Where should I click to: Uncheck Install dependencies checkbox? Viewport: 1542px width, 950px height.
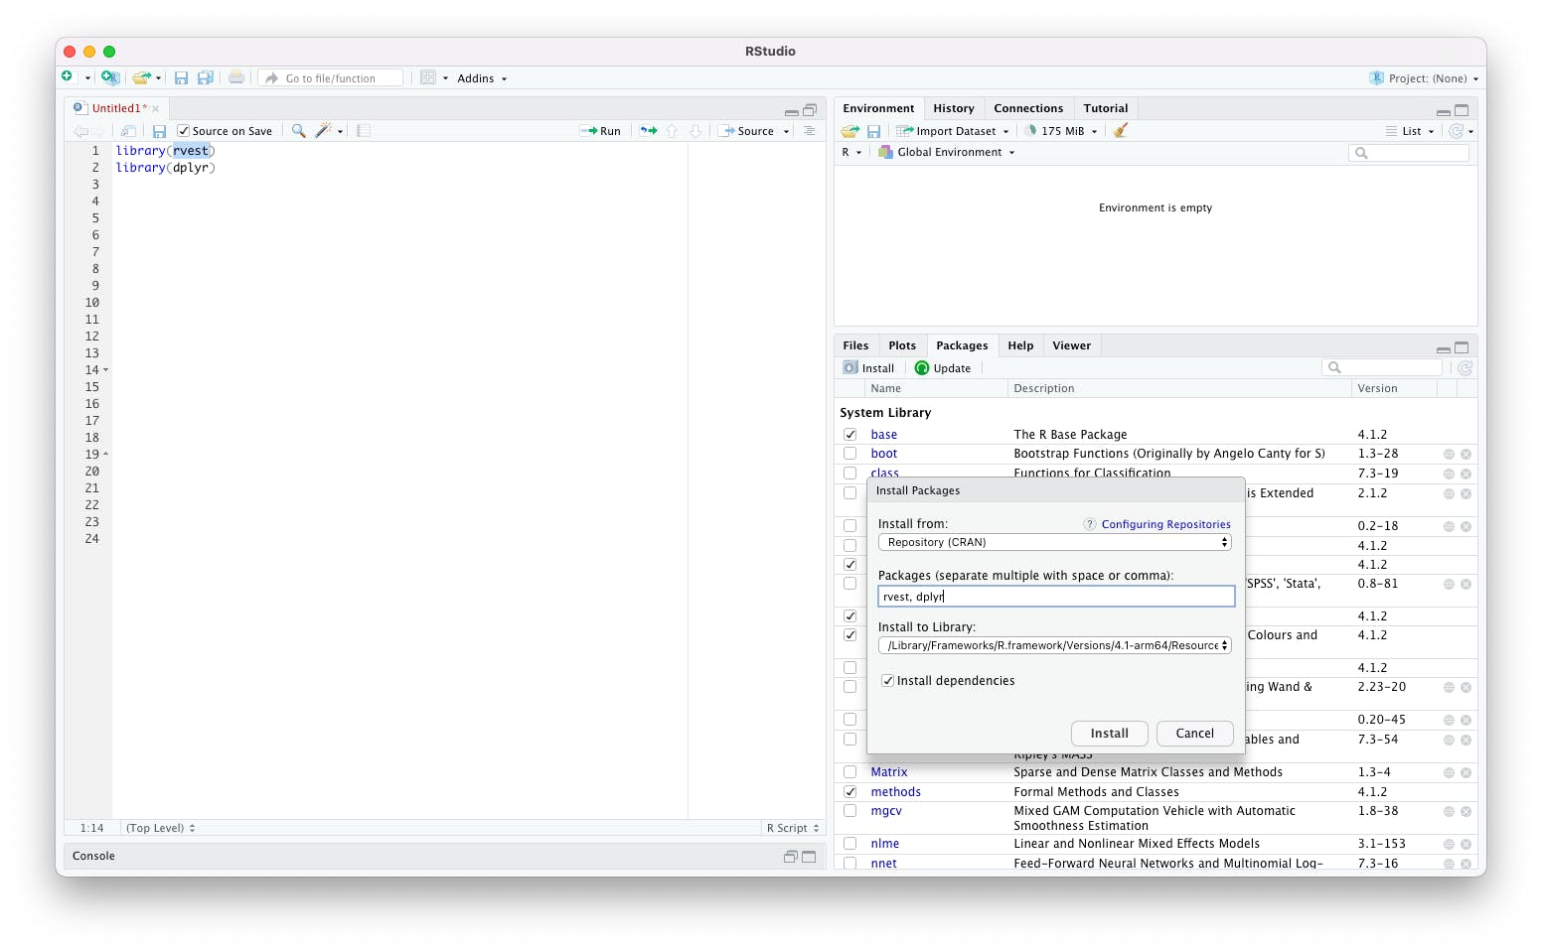pos(888,681)
